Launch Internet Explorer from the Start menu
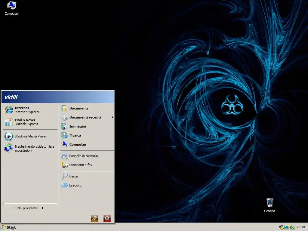This screenshot has height=231, width=308. tap(30, 110)
